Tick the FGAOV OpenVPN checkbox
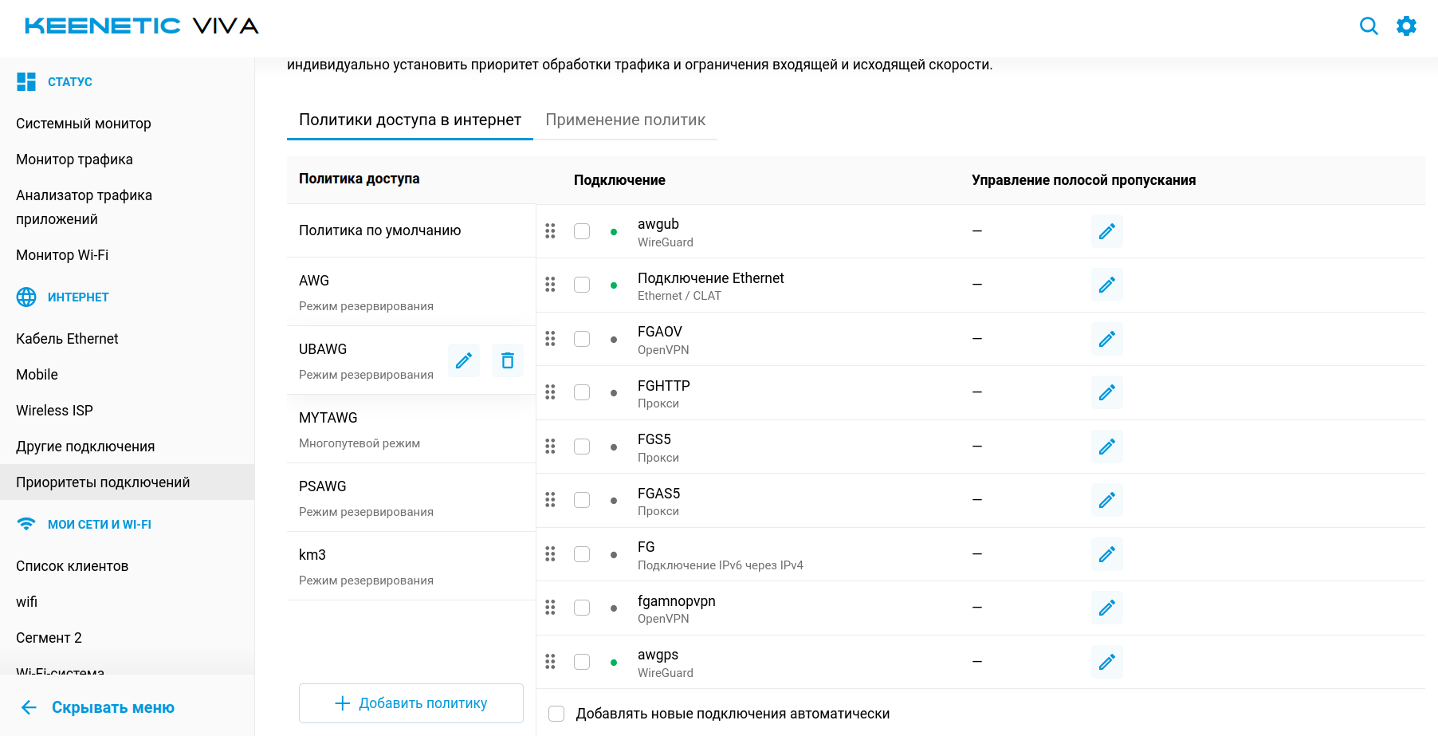 pyautogui.click(x=582, y=339)
